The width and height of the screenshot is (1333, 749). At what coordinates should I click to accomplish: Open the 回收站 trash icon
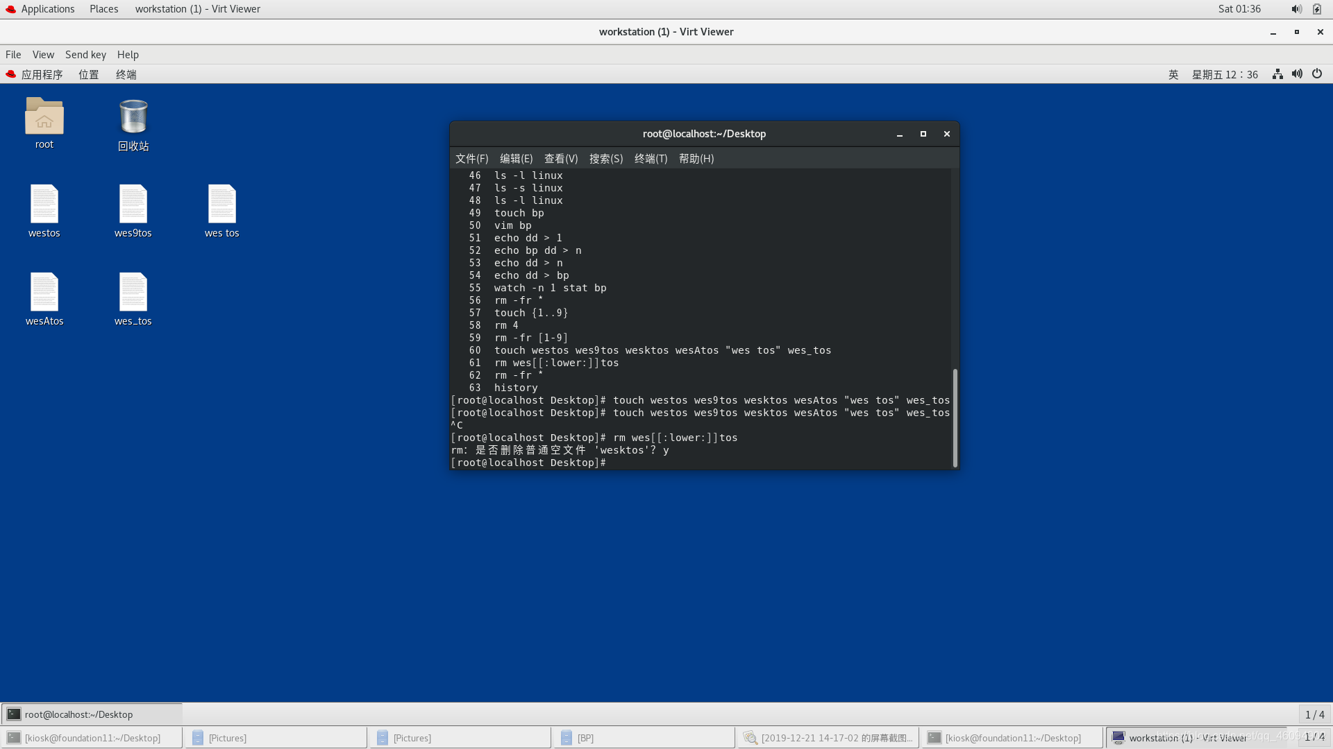[133, 117]
